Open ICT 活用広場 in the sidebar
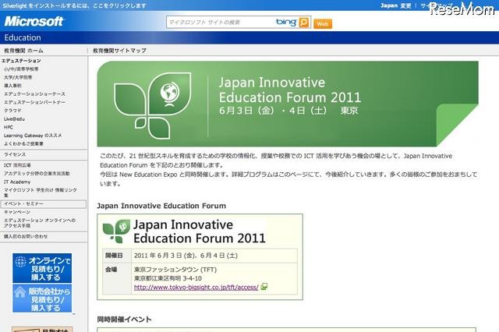Viewport: 499px width, 332px height. coord(17,165)
